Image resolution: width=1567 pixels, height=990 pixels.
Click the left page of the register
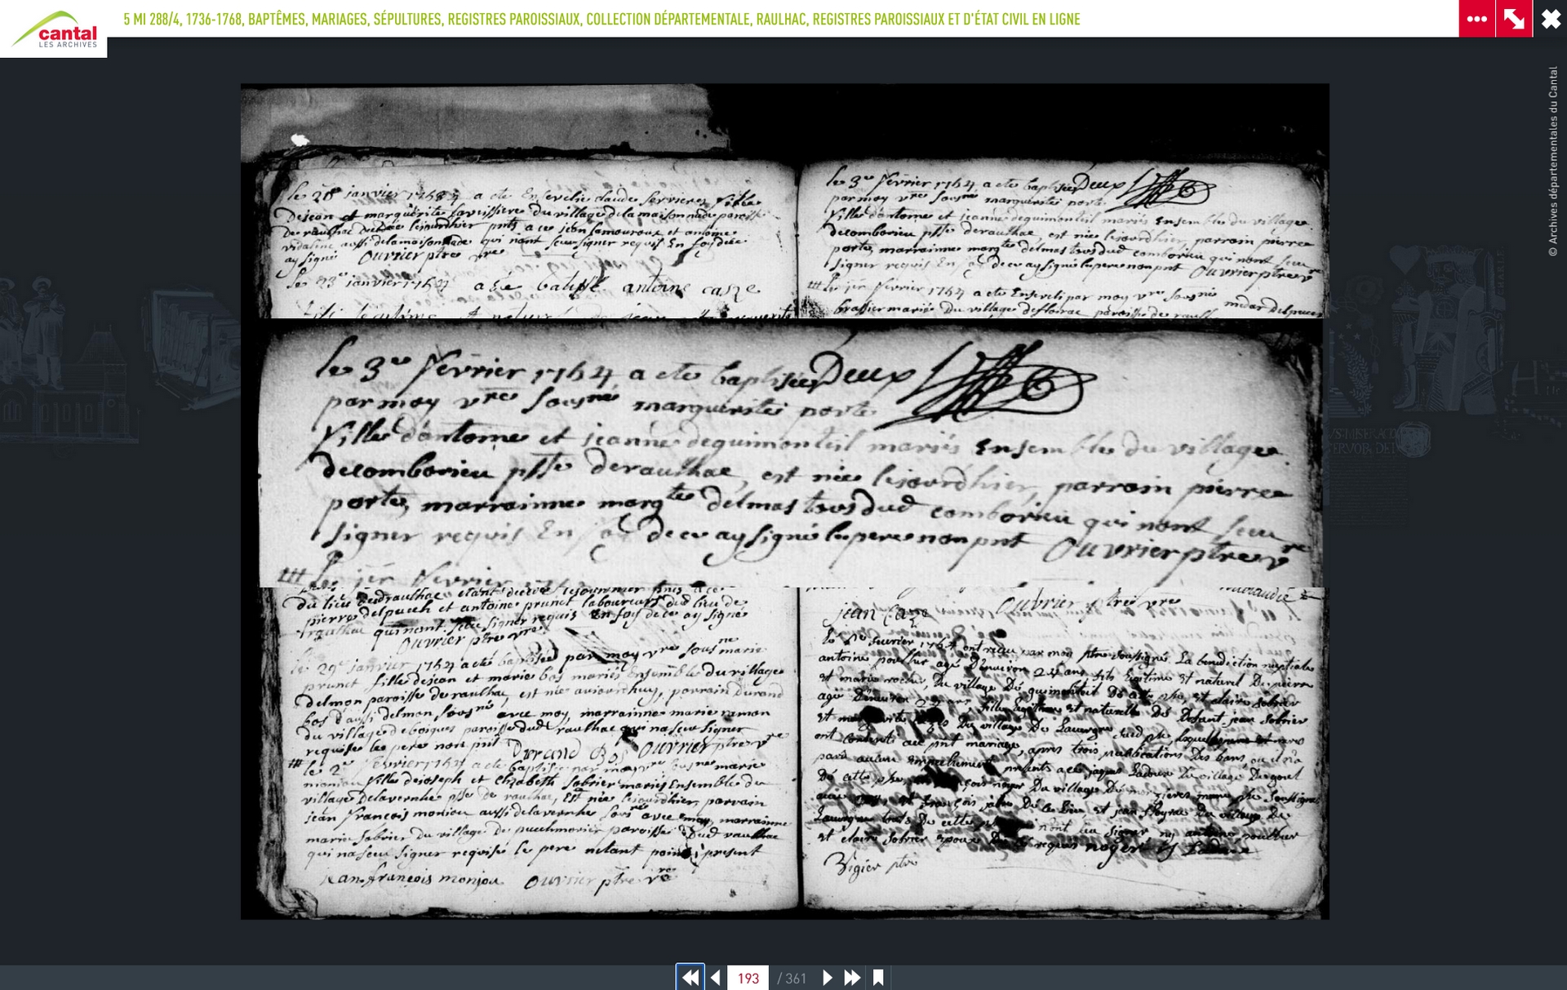522,751
